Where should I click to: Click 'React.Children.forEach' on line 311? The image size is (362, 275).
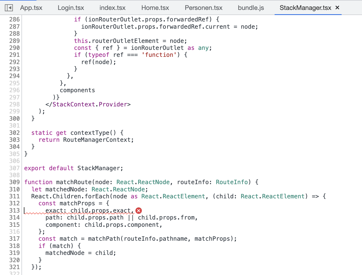[70, 196]
